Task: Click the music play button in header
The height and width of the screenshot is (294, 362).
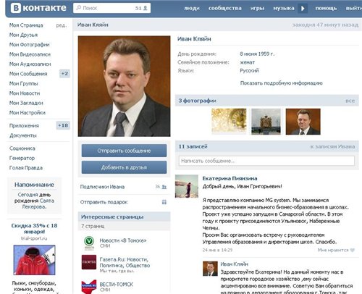Action: [x=303, y=9]
